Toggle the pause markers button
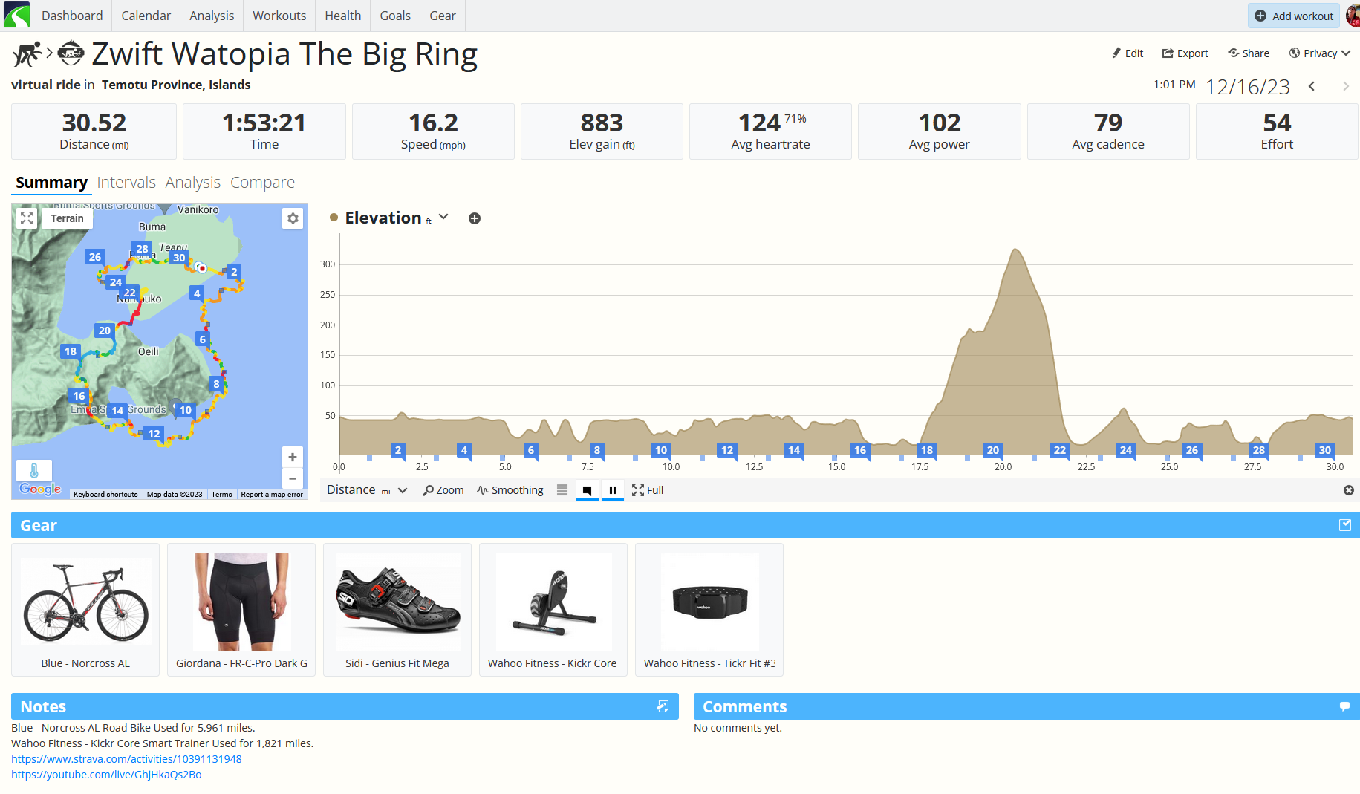1360x794 pixels. pyautogui.click(x=613, y=490)
